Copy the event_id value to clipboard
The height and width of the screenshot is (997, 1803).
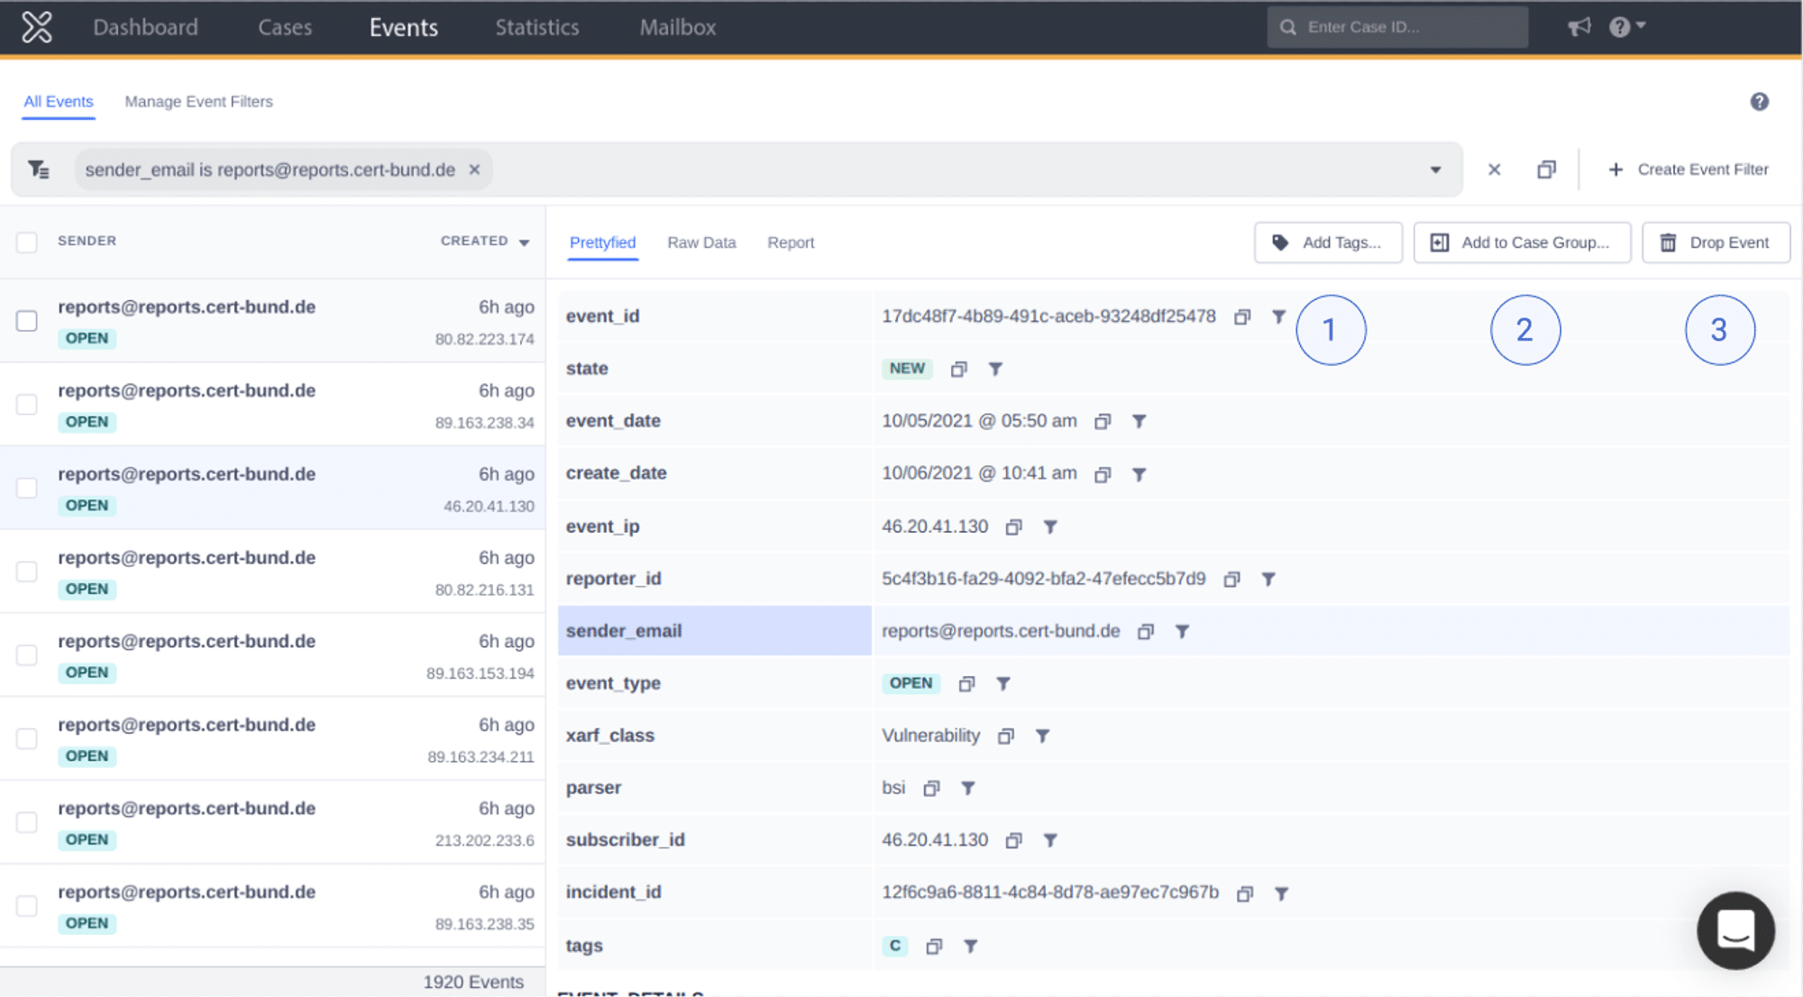click(x=1242, y=316)
